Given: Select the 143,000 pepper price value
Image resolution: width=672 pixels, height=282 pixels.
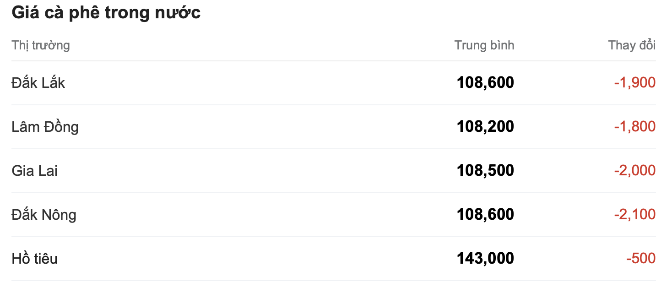Looking at the screenshot, I should 485,259.
